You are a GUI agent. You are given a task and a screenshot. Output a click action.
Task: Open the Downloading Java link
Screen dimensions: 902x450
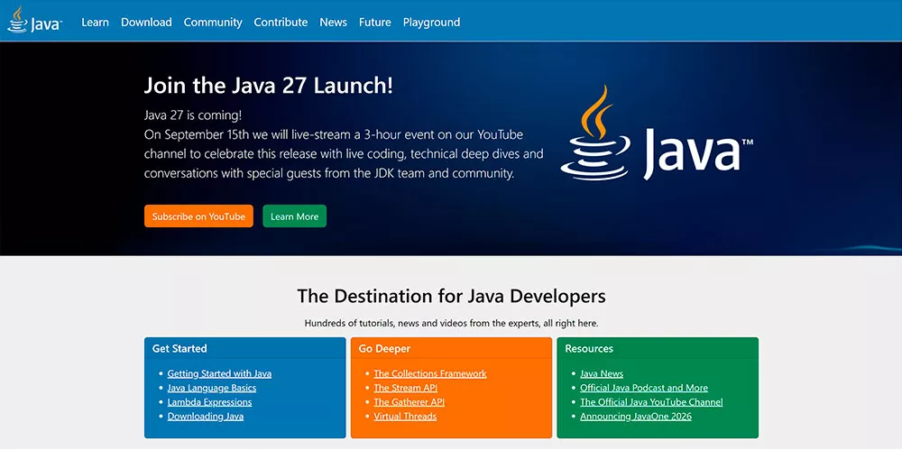[206, 417]
